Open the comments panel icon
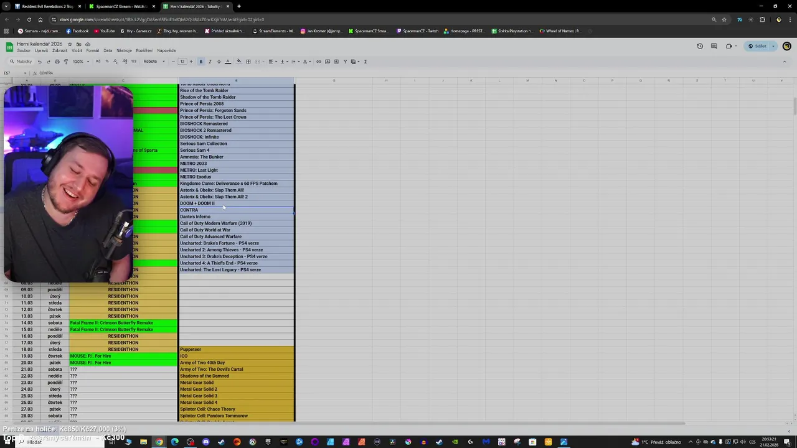This screenshot has width=797, height=448. click(714, 46)
